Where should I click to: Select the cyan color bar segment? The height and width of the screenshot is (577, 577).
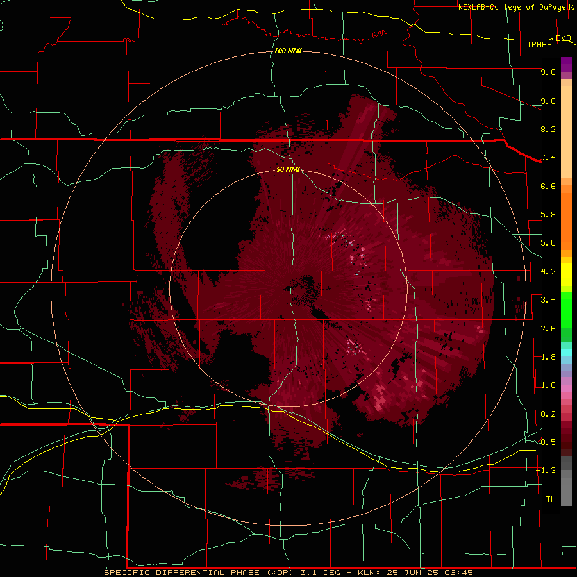click(x=566, y=353)
